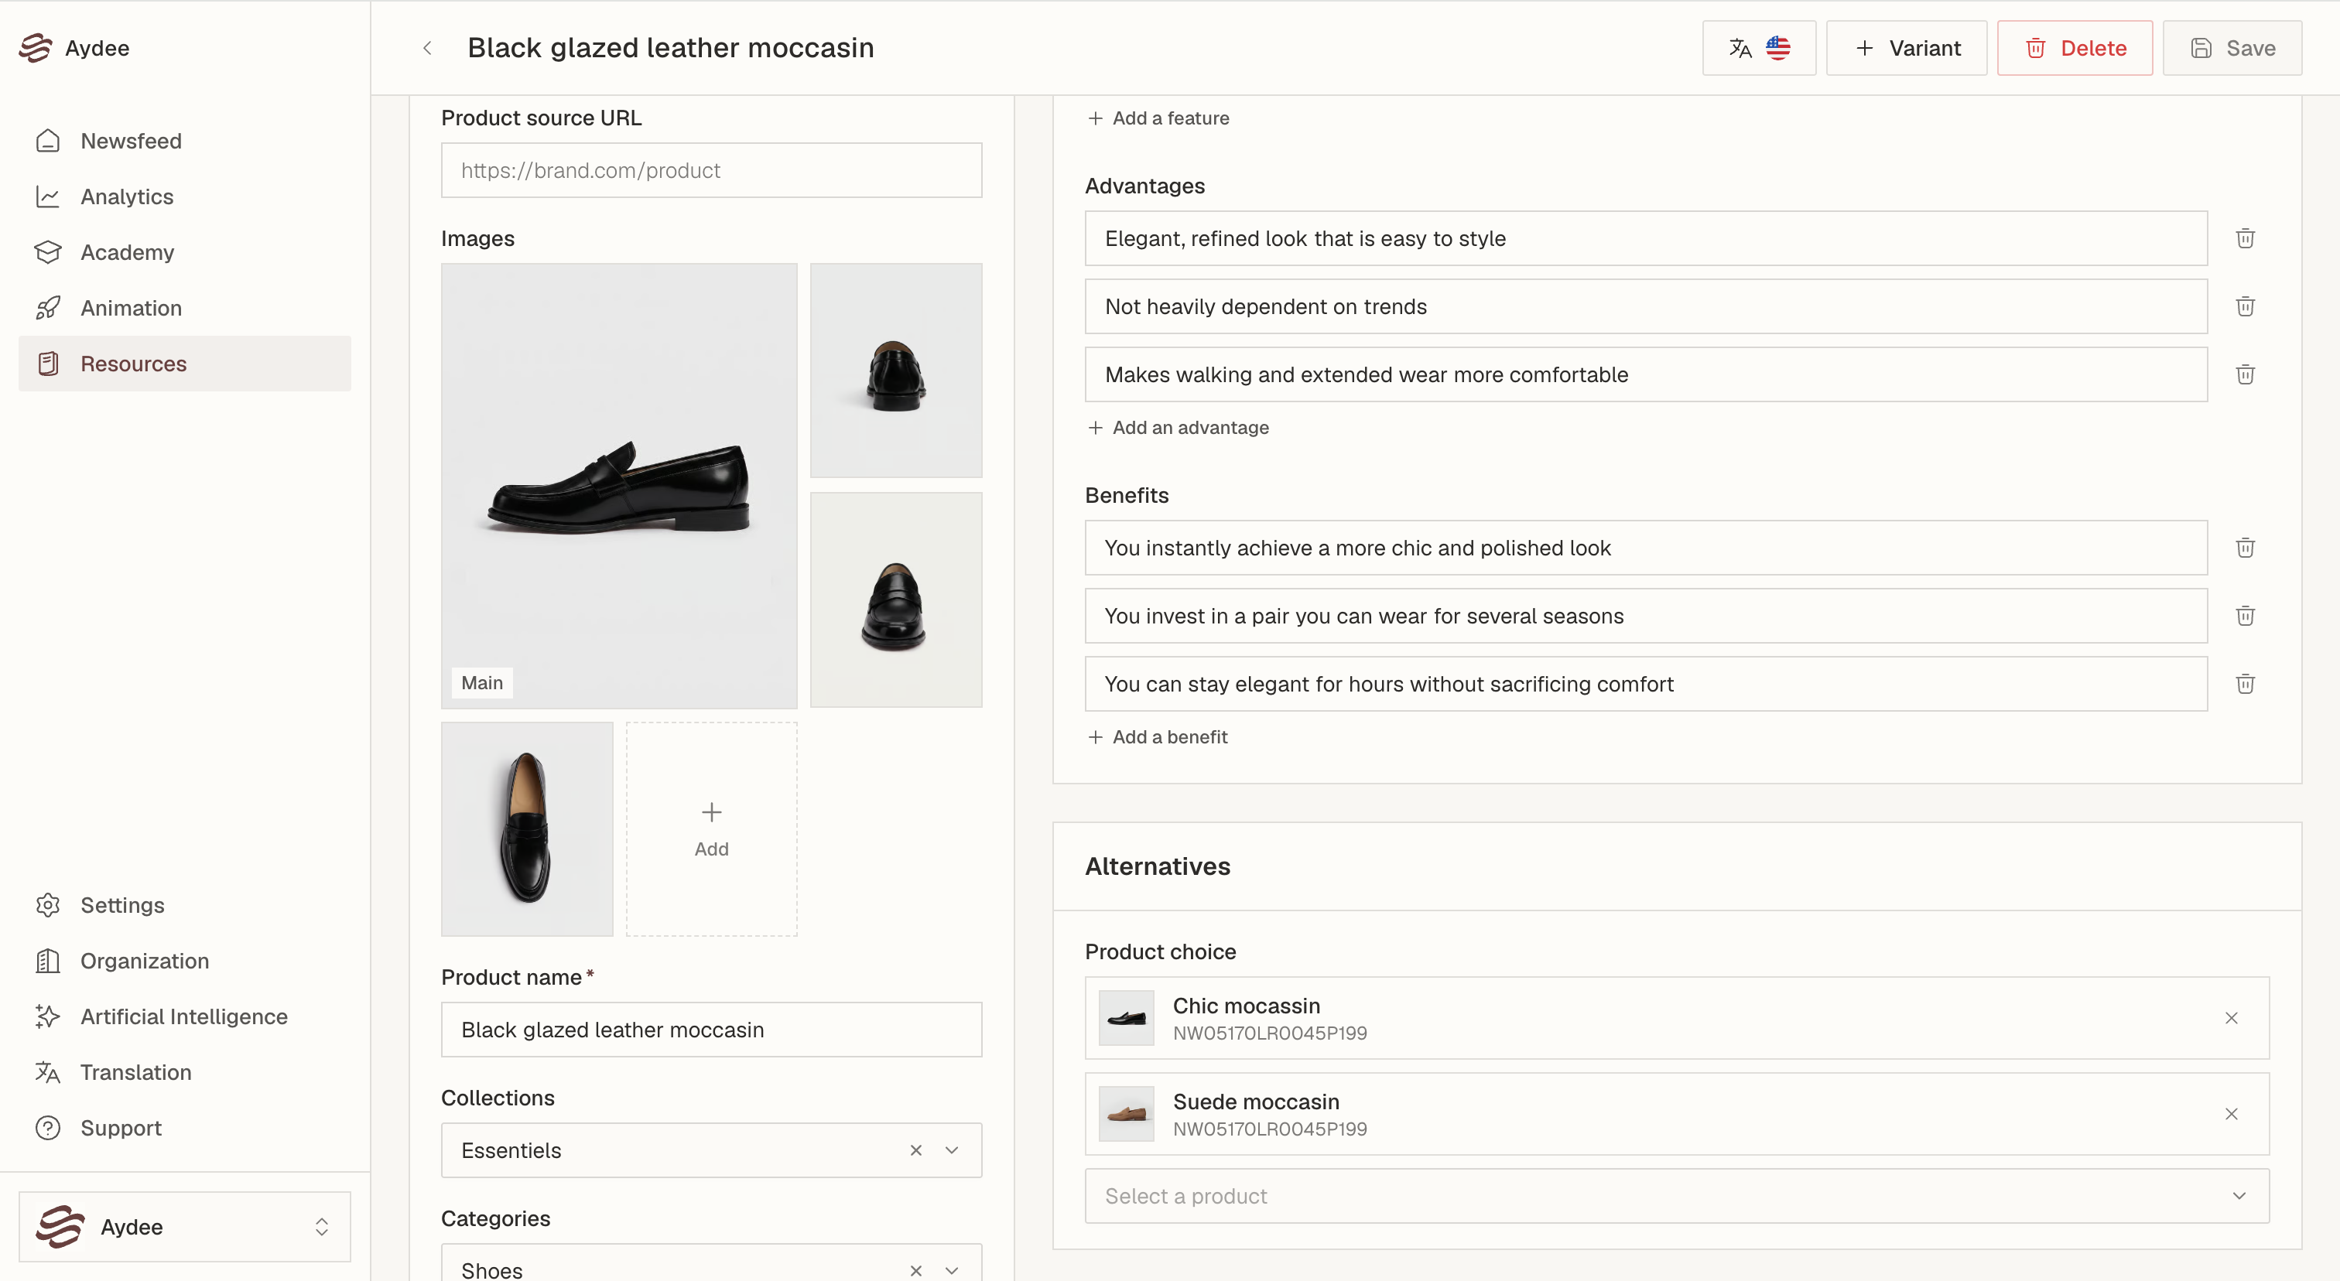2340x1281 pixels.
Task: Select the Main product side-view image
Action: (620, 486)
